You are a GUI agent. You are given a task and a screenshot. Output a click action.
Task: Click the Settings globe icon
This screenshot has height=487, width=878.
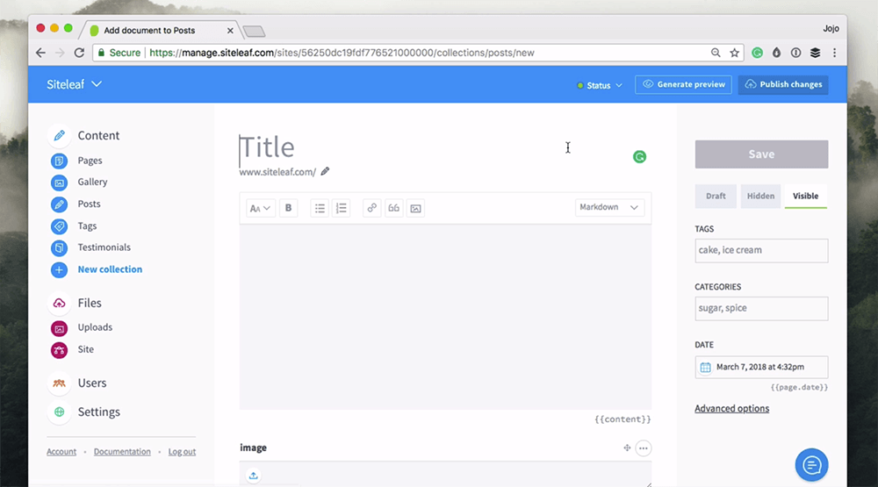[59, 412]
